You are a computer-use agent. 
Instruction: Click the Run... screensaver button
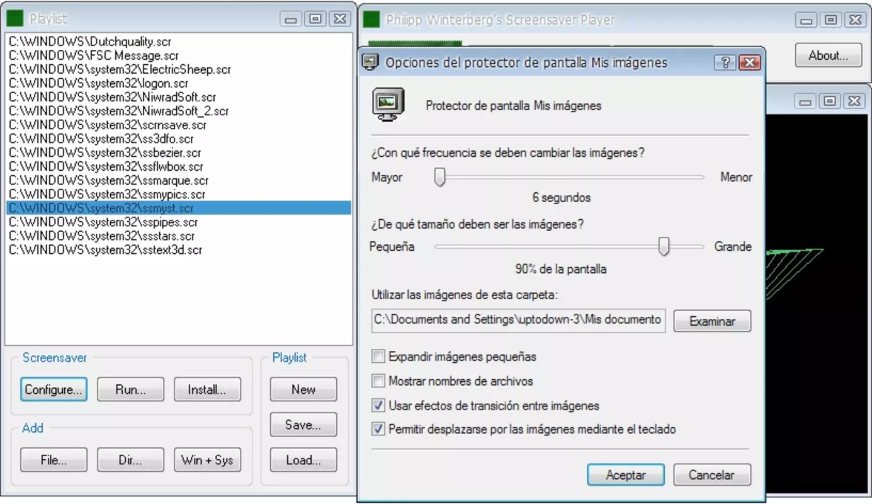130,389
